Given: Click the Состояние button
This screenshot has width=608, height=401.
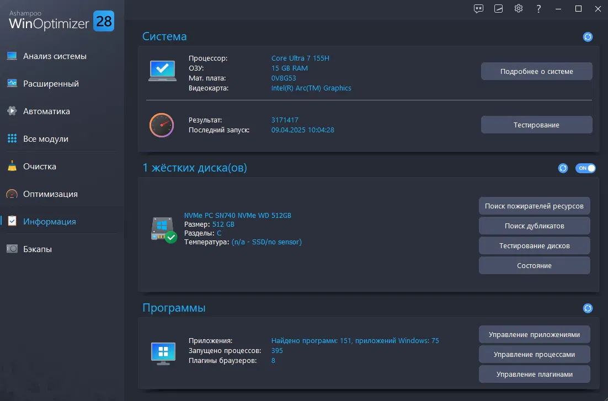Looking at the screenshot, I should point(534,266).
